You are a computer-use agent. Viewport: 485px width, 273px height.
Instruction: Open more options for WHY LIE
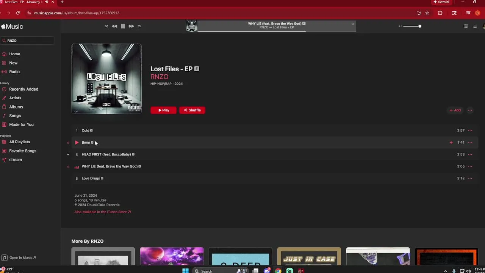(x=470, y=166)
